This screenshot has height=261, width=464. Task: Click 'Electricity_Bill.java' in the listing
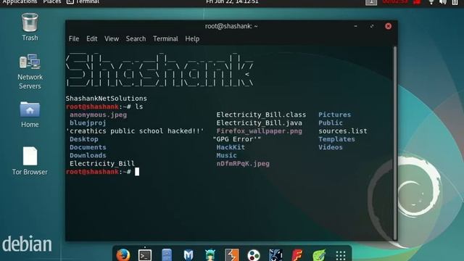(260, 123)
